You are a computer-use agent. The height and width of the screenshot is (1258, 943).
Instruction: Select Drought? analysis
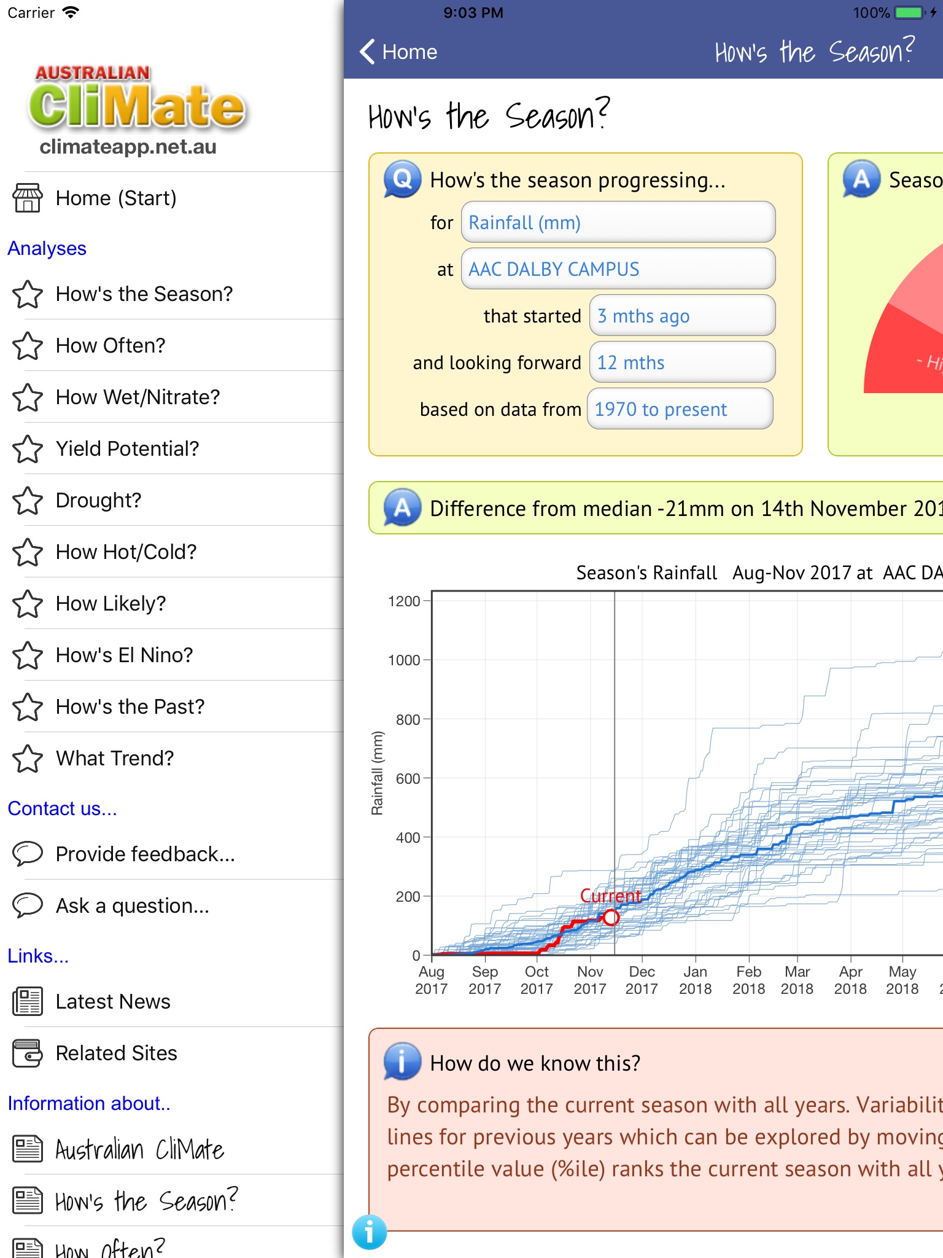(x=172, y=500)
